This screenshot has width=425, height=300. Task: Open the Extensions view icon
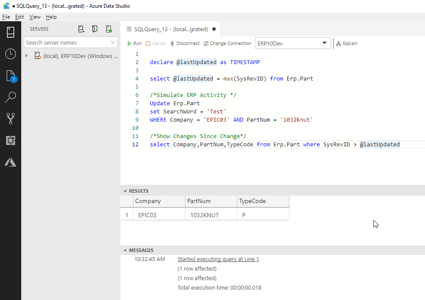coord(10,140)
